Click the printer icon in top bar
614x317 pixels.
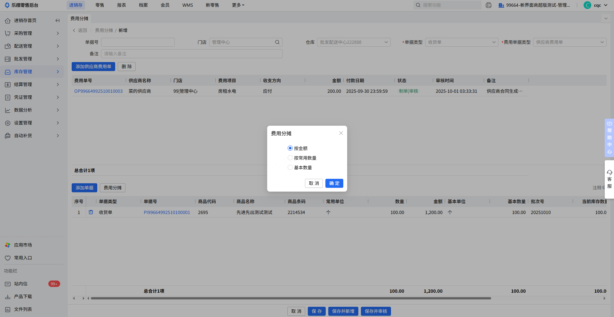[x=489, y=5]
